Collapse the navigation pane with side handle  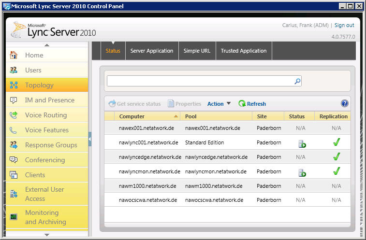pos(89,139)
